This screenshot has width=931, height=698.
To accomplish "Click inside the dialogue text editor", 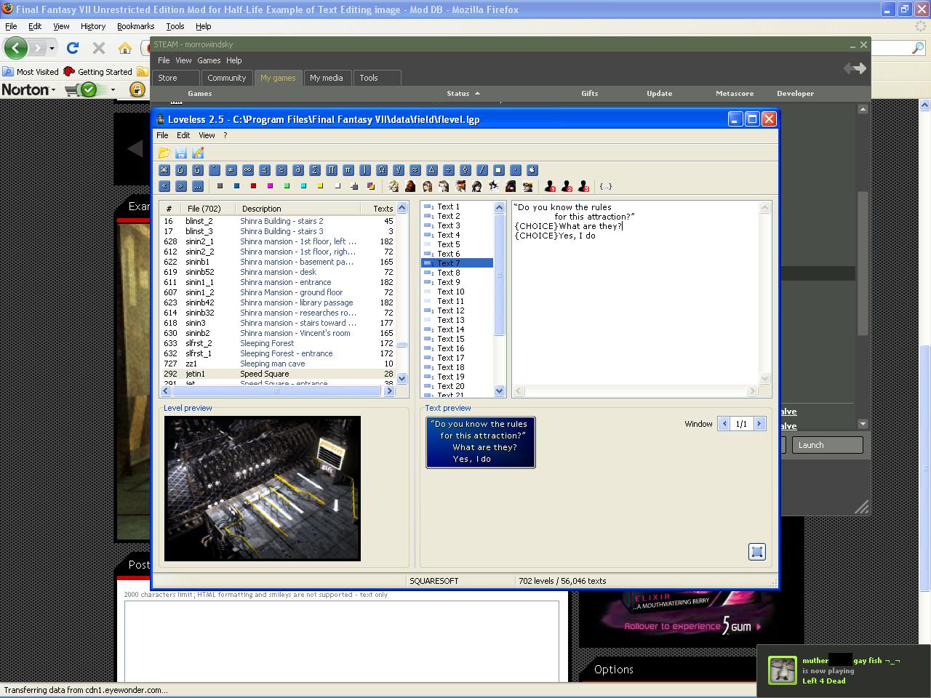I will (636, 292).
